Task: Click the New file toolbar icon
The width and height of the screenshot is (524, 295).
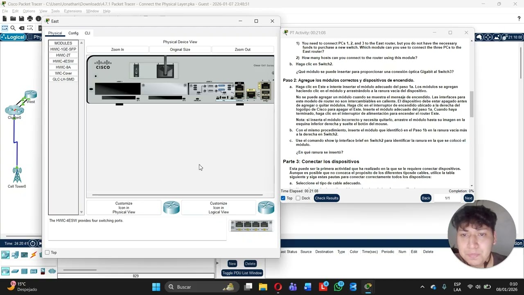Action: 5,18
